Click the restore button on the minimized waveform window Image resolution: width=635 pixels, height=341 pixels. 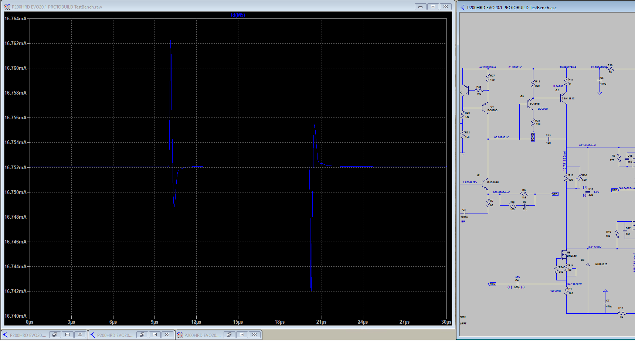pyautogui.click(x=229, y=335)
